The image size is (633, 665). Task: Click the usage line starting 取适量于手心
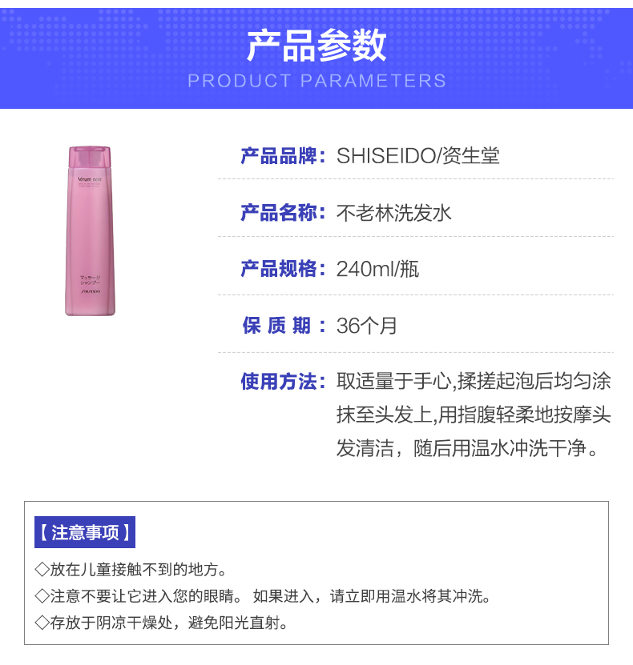tap(474, 381)
